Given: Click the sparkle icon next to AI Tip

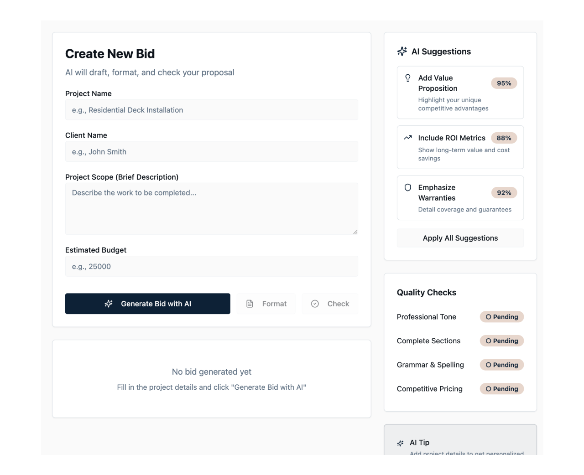Looking at the screenshot, I should (400, 443).
